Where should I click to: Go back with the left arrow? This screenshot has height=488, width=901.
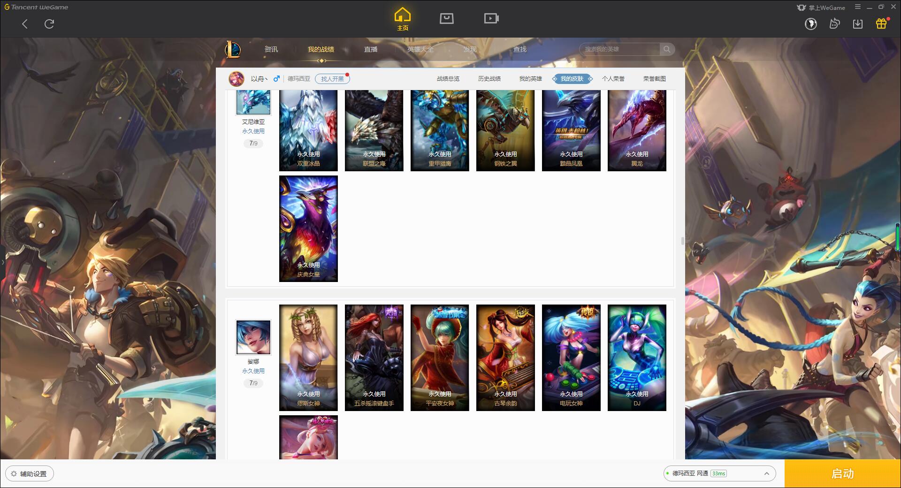point(25,24)
